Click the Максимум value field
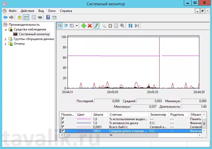Image resolution: width=212 pixels, height=149 pixels. pos(144,107)
